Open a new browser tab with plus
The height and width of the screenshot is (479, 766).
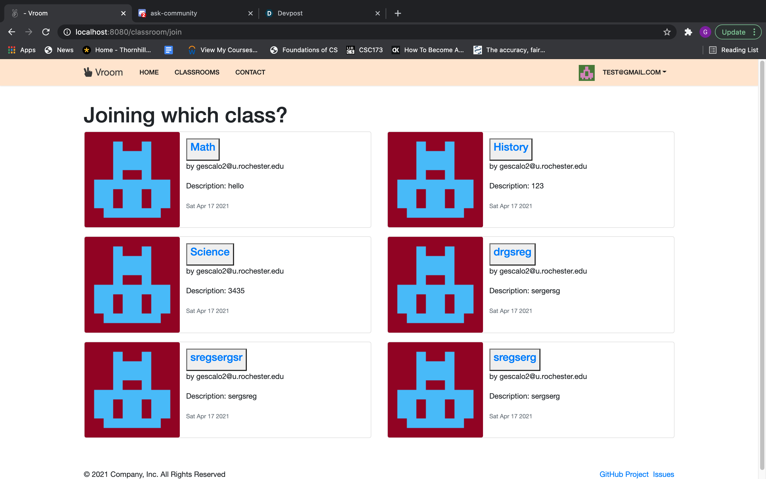(x=398, y=13)
